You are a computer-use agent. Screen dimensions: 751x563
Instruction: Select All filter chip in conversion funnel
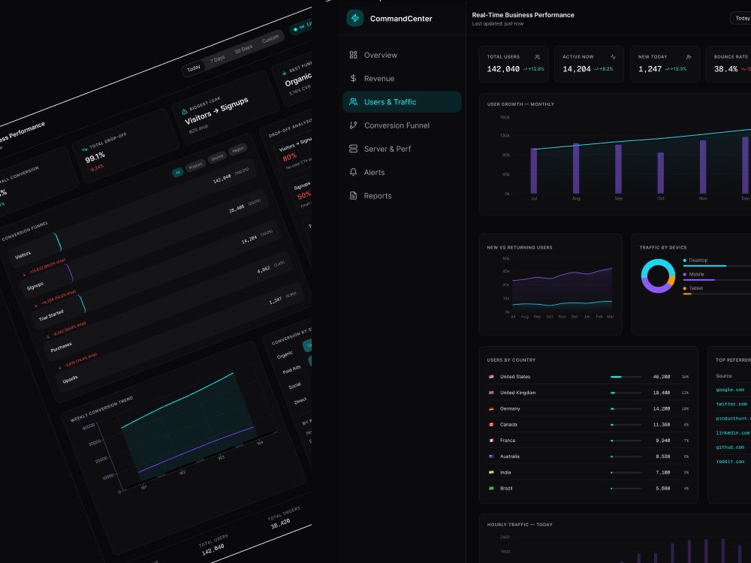coord(178,173)
